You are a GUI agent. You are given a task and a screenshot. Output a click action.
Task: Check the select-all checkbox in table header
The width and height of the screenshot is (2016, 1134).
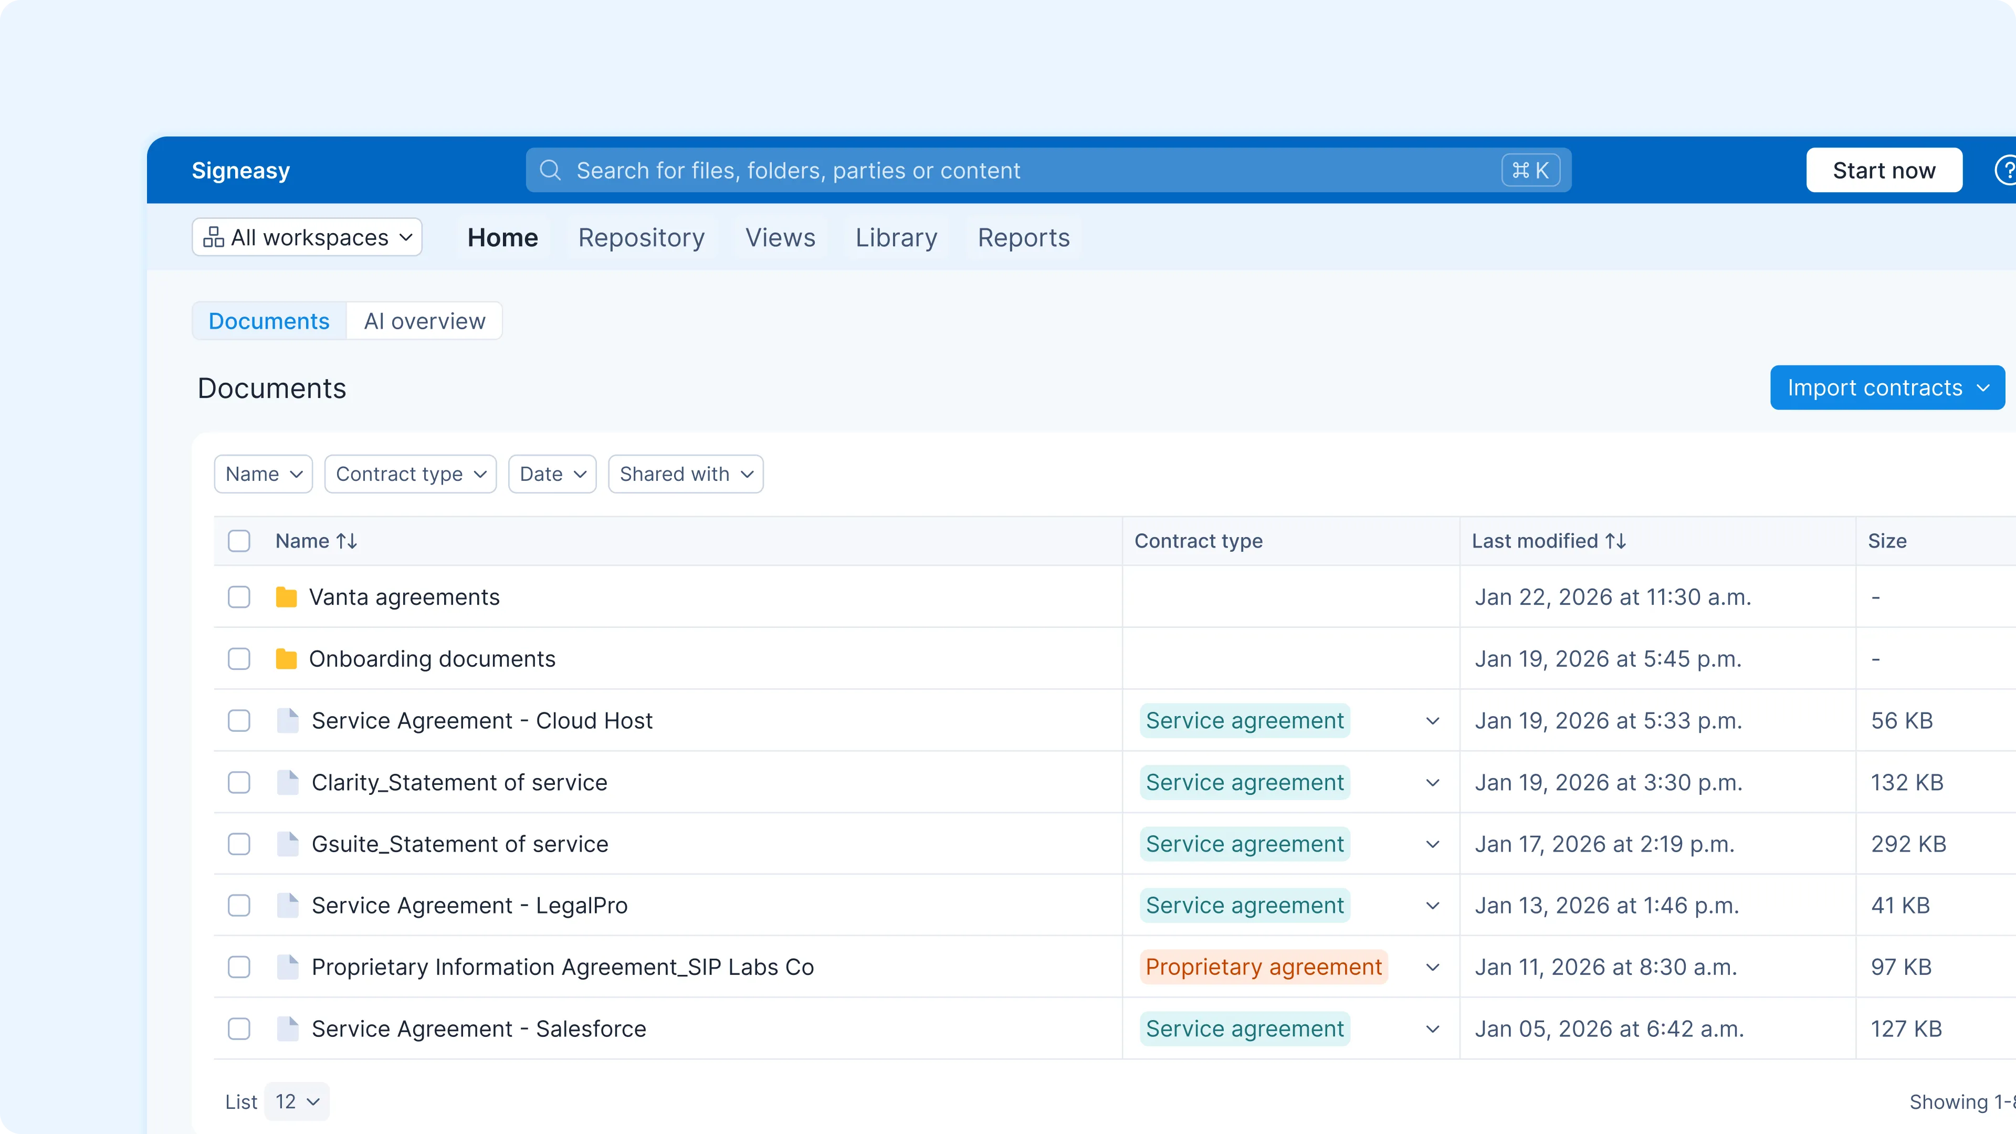pyautogui.click(x=239, y=540)
